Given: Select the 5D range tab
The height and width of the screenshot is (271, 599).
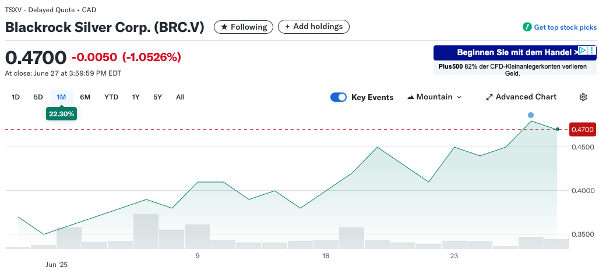Looking at the screenshot, I should point(38,97).
